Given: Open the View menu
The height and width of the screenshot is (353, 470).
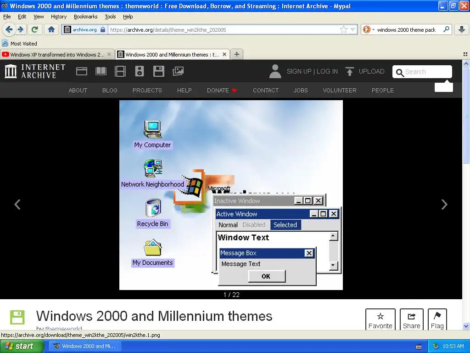Looking at the screenshot, I should pyautogui.click(x=39, y=17).
